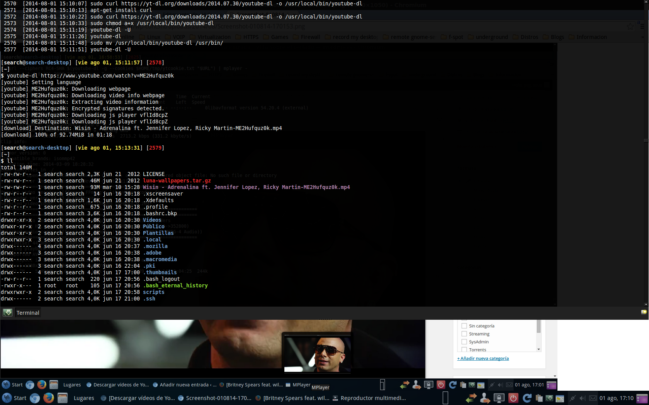Viewport: 649px width, 405px height.
Task: Click Añadir nueva entrada task in the 17:01 panel
Action: (185, 385)
